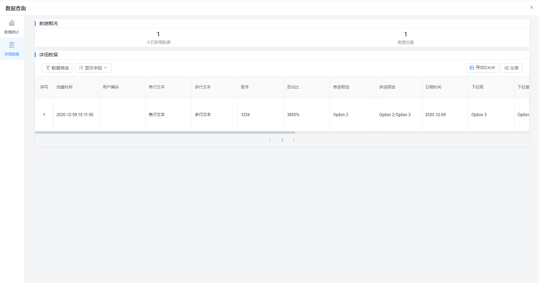Open the 数据统计 sidebar icon
539x283 pixels.
tap(11, 25)
